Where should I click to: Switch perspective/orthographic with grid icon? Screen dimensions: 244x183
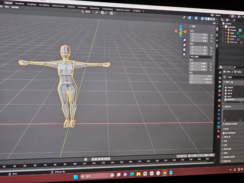click(184, 54)
